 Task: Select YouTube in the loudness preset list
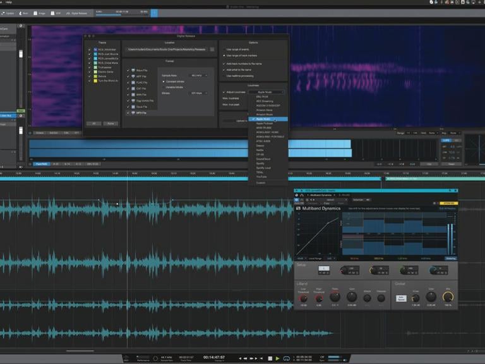pyautogui.click(x=261, y=177)
